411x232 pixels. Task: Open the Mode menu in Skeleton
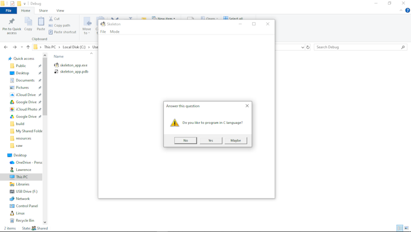tap(115, 32)
